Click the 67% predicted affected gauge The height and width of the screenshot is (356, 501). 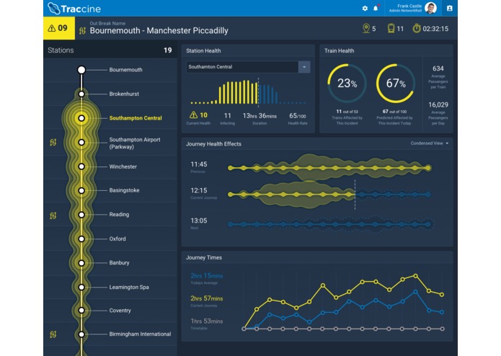pos(396,84)
